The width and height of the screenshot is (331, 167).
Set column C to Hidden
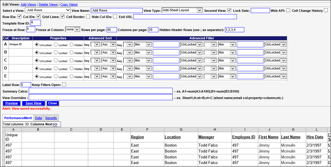click(72, 61)
